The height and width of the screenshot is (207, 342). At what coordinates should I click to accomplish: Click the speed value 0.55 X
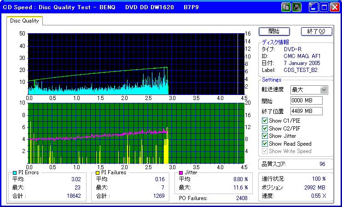(x=319, y=196)
